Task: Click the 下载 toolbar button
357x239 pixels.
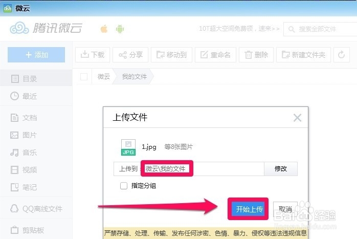Action: click(93, 55)
